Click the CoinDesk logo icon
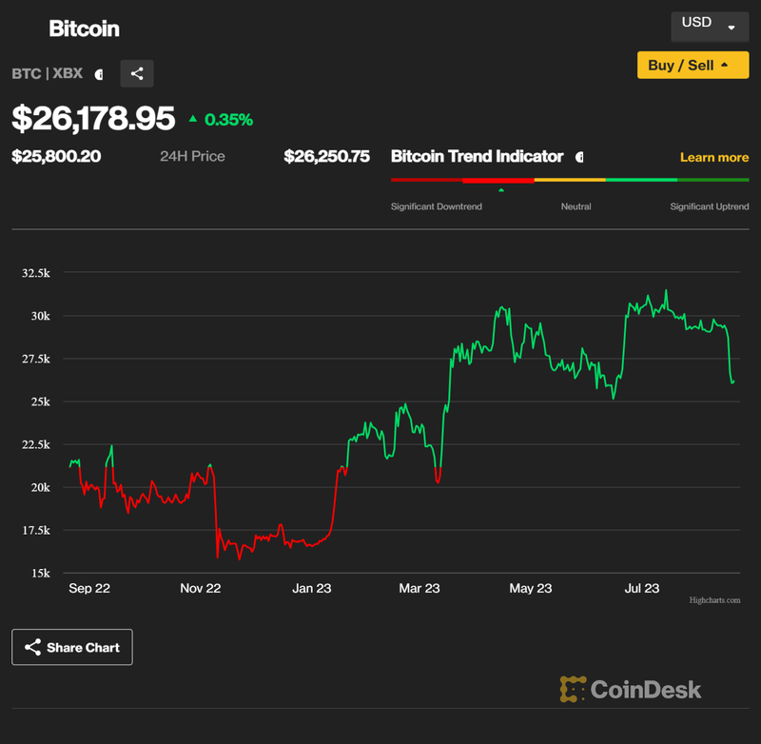761x744 pixels. coord(572,689)
